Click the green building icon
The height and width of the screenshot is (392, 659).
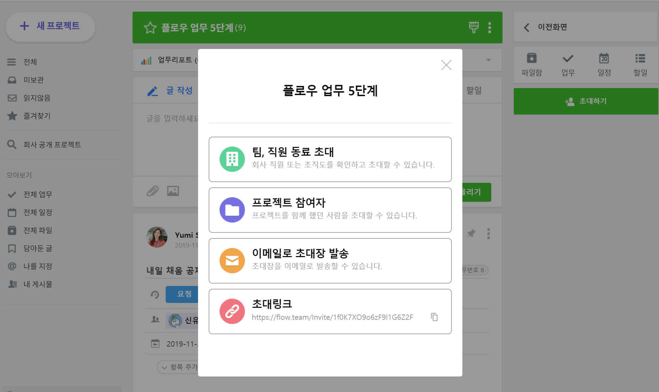(x=232, y=159)
